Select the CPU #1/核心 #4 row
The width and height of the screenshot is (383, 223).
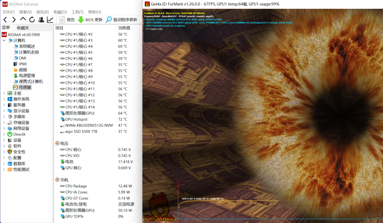(98, 46)
